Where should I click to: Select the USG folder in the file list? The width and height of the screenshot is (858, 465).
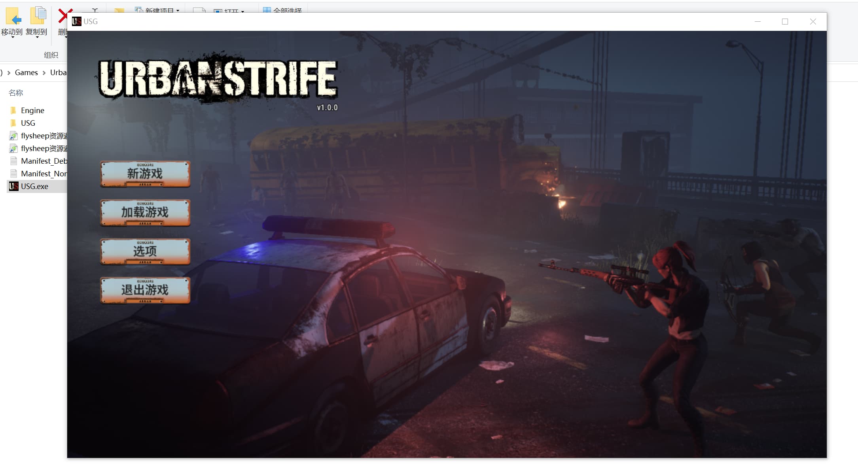click(28, 123)
